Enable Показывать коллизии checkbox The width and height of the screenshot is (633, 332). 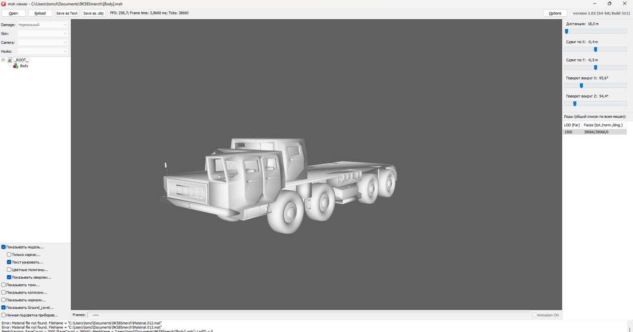coord(3,293)
